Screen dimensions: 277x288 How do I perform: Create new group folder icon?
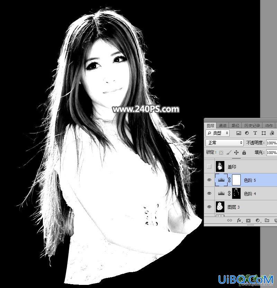tap(267, 220)
